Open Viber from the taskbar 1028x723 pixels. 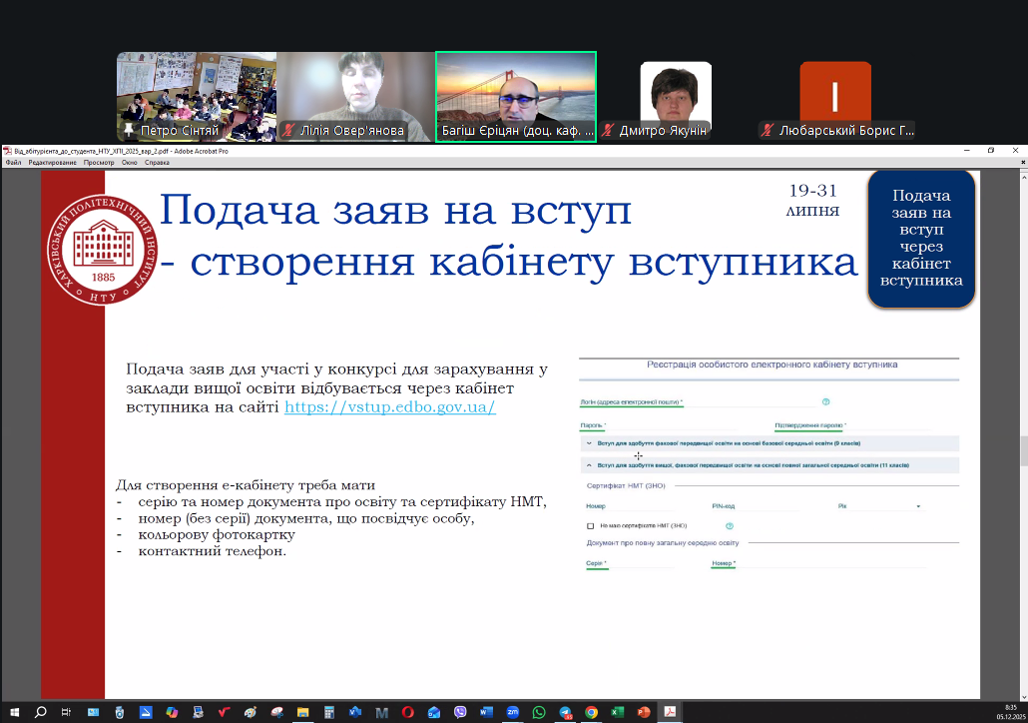pyautogui.click(x=460, y=712)
